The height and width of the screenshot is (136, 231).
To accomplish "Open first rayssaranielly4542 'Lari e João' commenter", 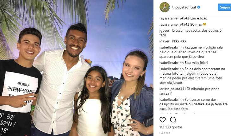I will (174, 18).
